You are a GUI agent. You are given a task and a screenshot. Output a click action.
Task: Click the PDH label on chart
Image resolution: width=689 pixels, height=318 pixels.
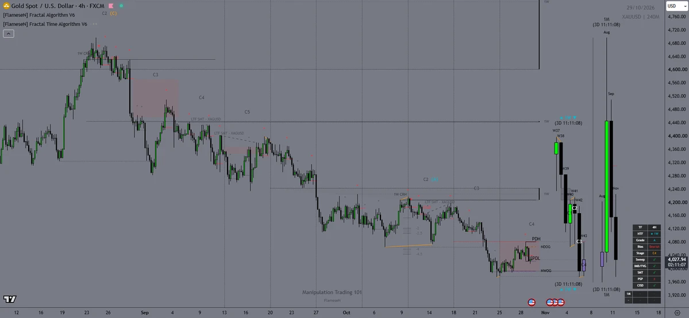pos(536,239)
